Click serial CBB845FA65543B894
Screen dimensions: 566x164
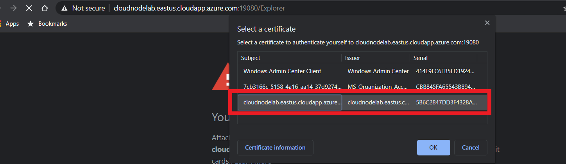point(446,87)
